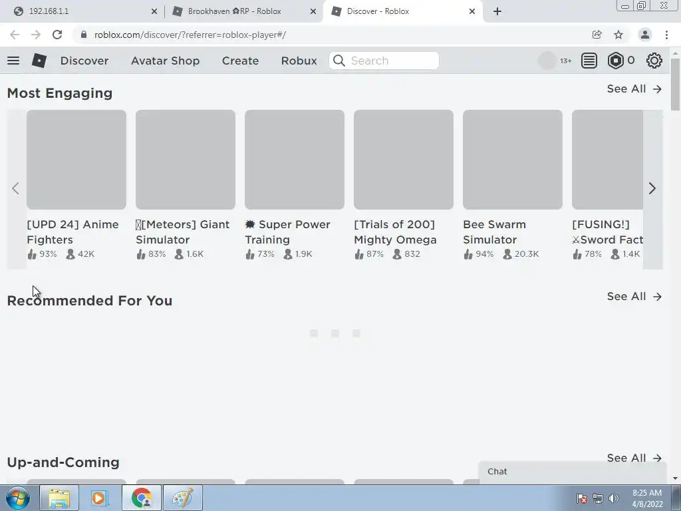Click the Super Power Training thumbnail
Image resolution: width=681 pixels, height=511 pixels.
(295, 160)
